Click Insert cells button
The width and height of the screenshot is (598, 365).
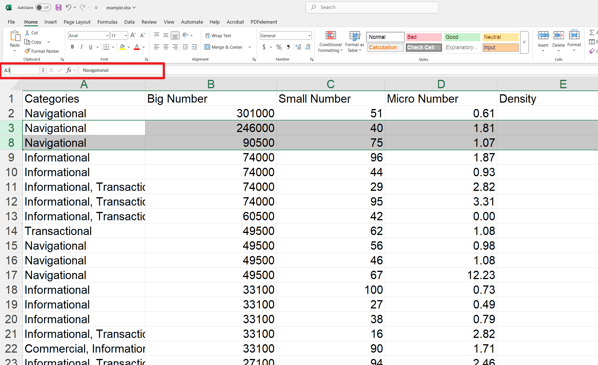[x=543, y=41]
